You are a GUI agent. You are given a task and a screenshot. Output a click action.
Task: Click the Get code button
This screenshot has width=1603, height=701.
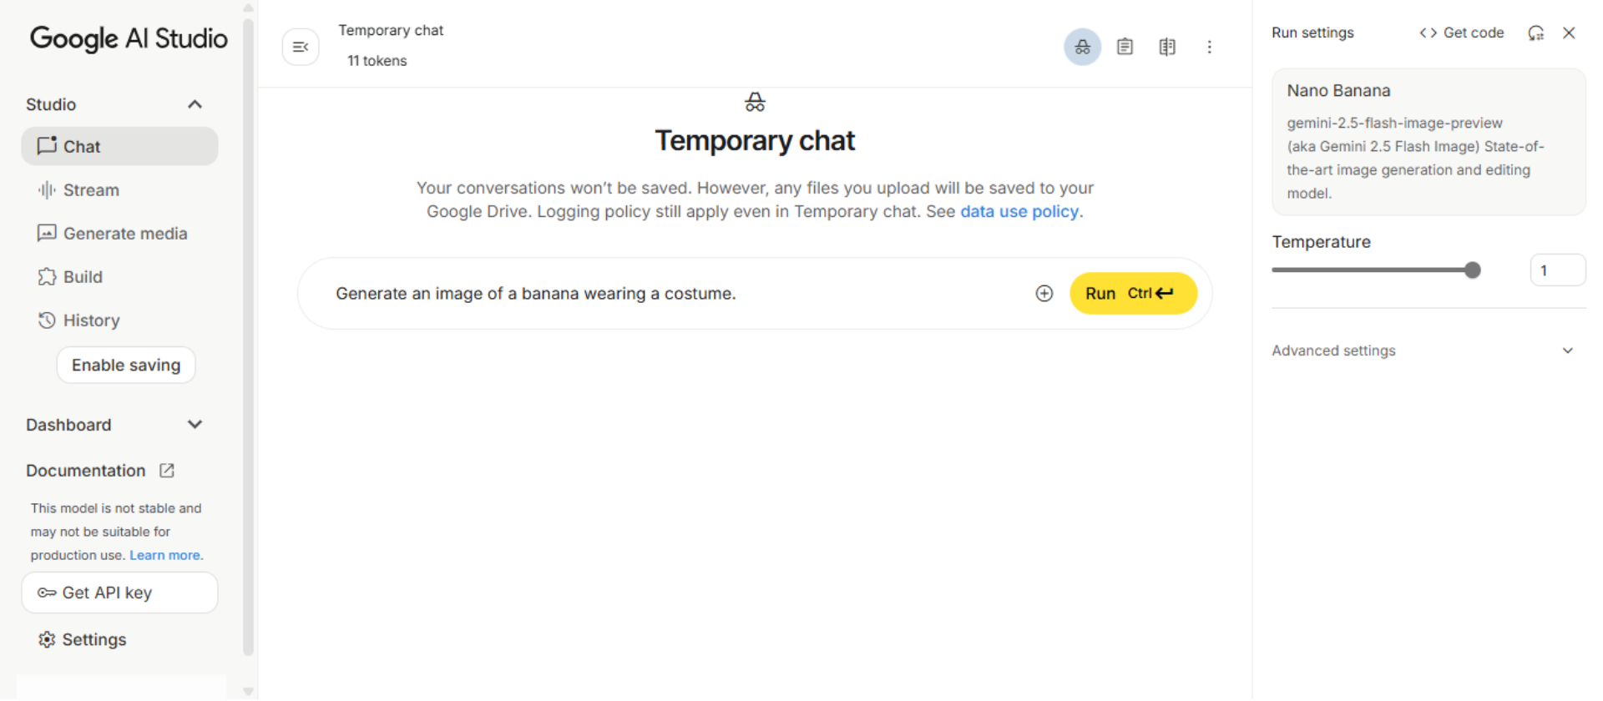tap(1462, 33)
